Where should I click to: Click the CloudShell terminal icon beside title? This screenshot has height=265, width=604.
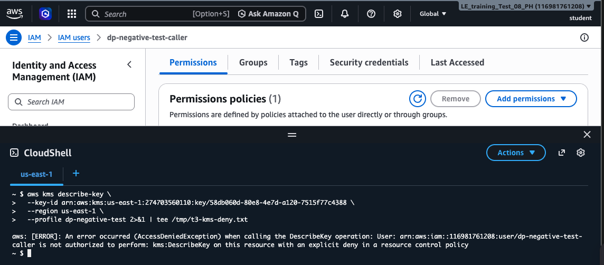14,153
